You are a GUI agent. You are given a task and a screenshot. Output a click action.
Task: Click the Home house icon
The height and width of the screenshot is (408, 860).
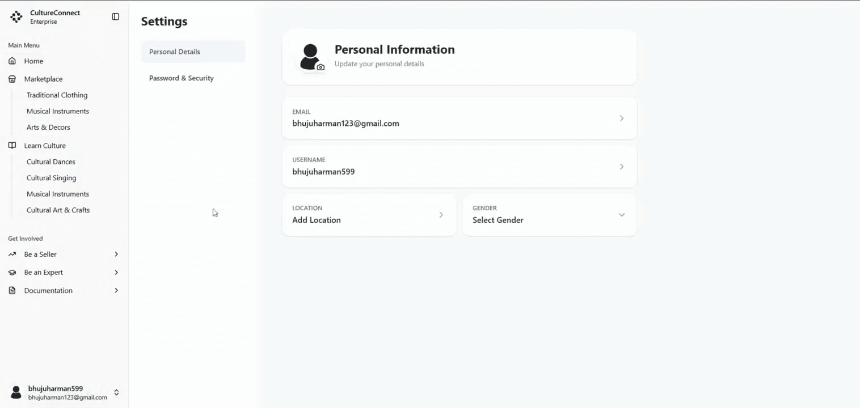pos(12,61)
